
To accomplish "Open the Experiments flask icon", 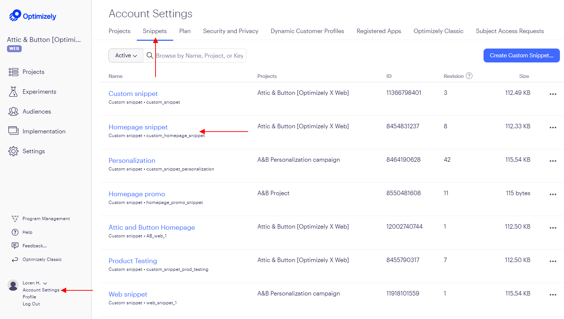I will pyautogui.click(x=14, y=92).
